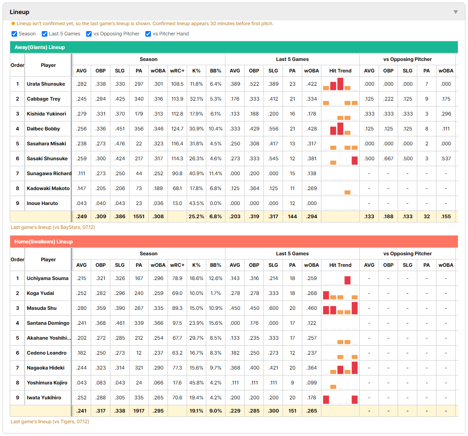Uncheck the Season checkbox
The image size is (468, 436).
coord(14,34)
